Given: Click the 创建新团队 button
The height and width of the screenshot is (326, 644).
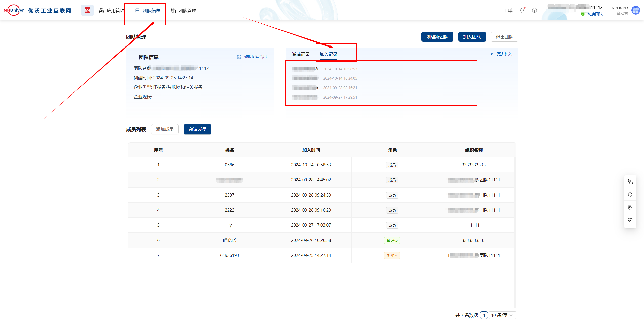Looking at the screenshot, I should pos(437,37).
